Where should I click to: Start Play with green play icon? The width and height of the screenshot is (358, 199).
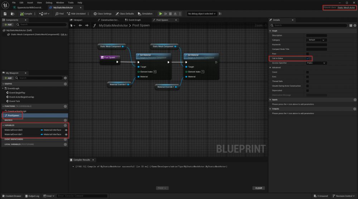click(160, 14)
